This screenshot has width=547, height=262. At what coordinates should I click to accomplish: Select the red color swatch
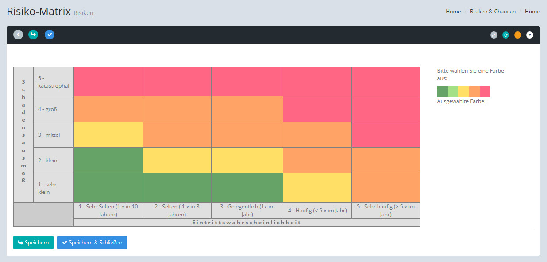(485, 92)
